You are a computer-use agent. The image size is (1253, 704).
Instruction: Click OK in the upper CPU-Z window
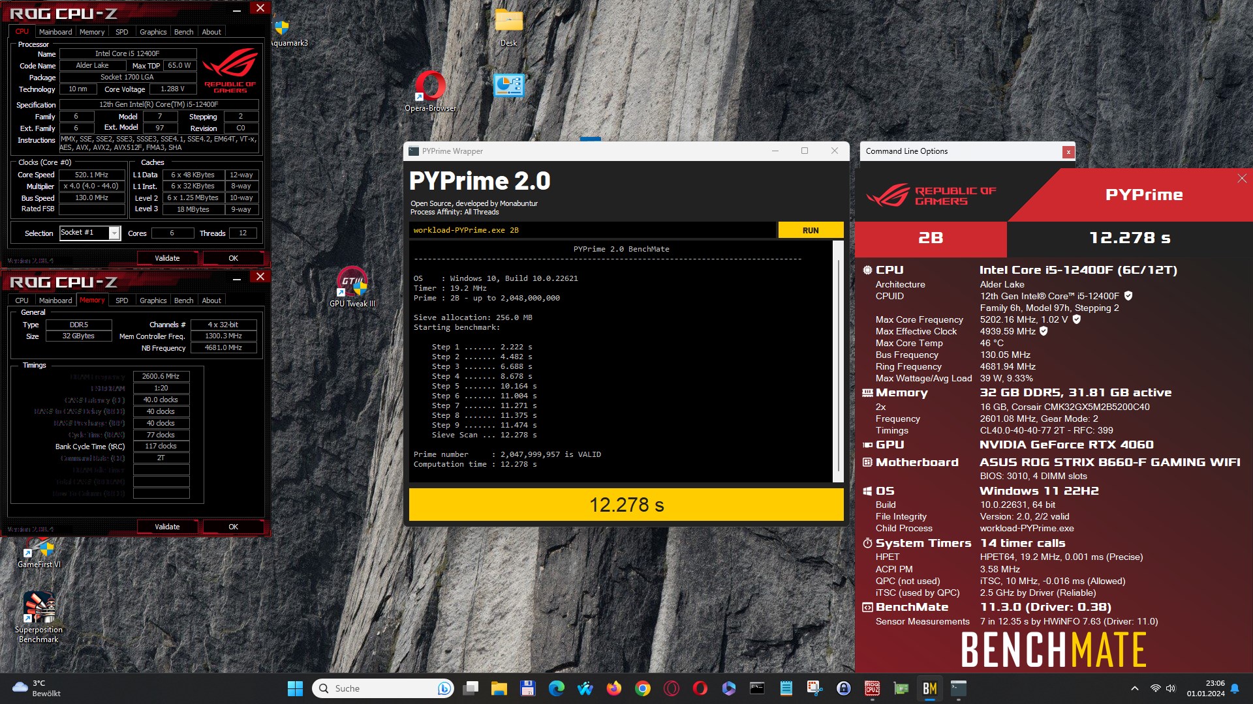point(234,258)
